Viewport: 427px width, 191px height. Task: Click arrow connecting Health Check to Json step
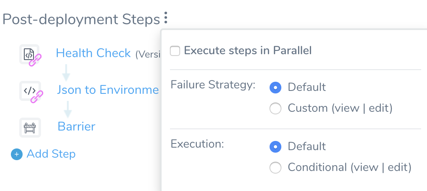tap(66, 73)
